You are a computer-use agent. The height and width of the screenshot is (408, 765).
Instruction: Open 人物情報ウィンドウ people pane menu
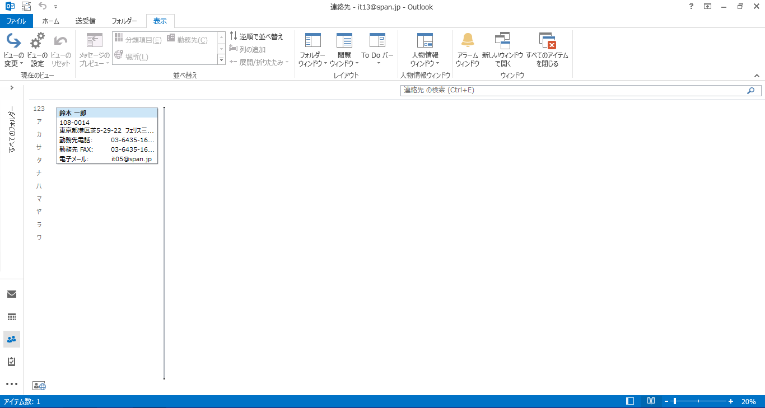pyautogui.click(x=425, y=50)
